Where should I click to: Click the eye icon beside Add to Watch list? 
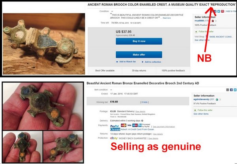pos(117,62)
